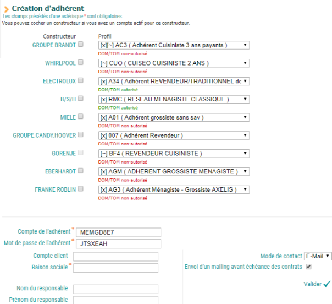Click the GORENJE constructor label
The width and height of the screenshot is (332, 304).
pos(64,154)
